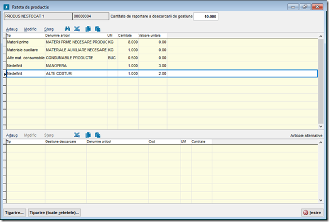Click unit value 3.00 cell

tap(153, 66)
